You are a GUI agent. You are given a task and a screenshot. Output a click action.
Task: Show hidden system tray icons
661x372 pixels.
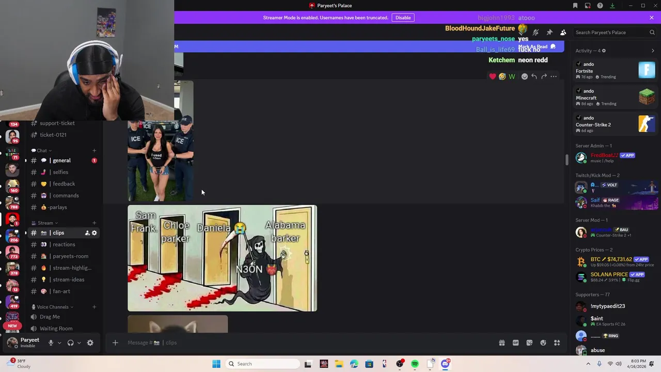[588, 364]
